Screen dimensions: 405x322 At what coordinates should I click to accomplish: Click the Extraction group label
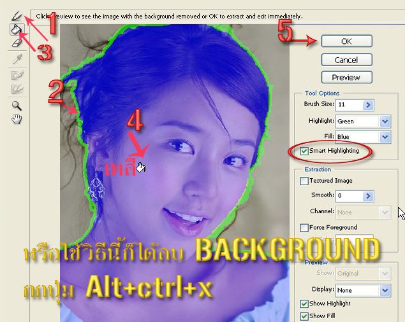pyautogui.click(x=318, y=169)
